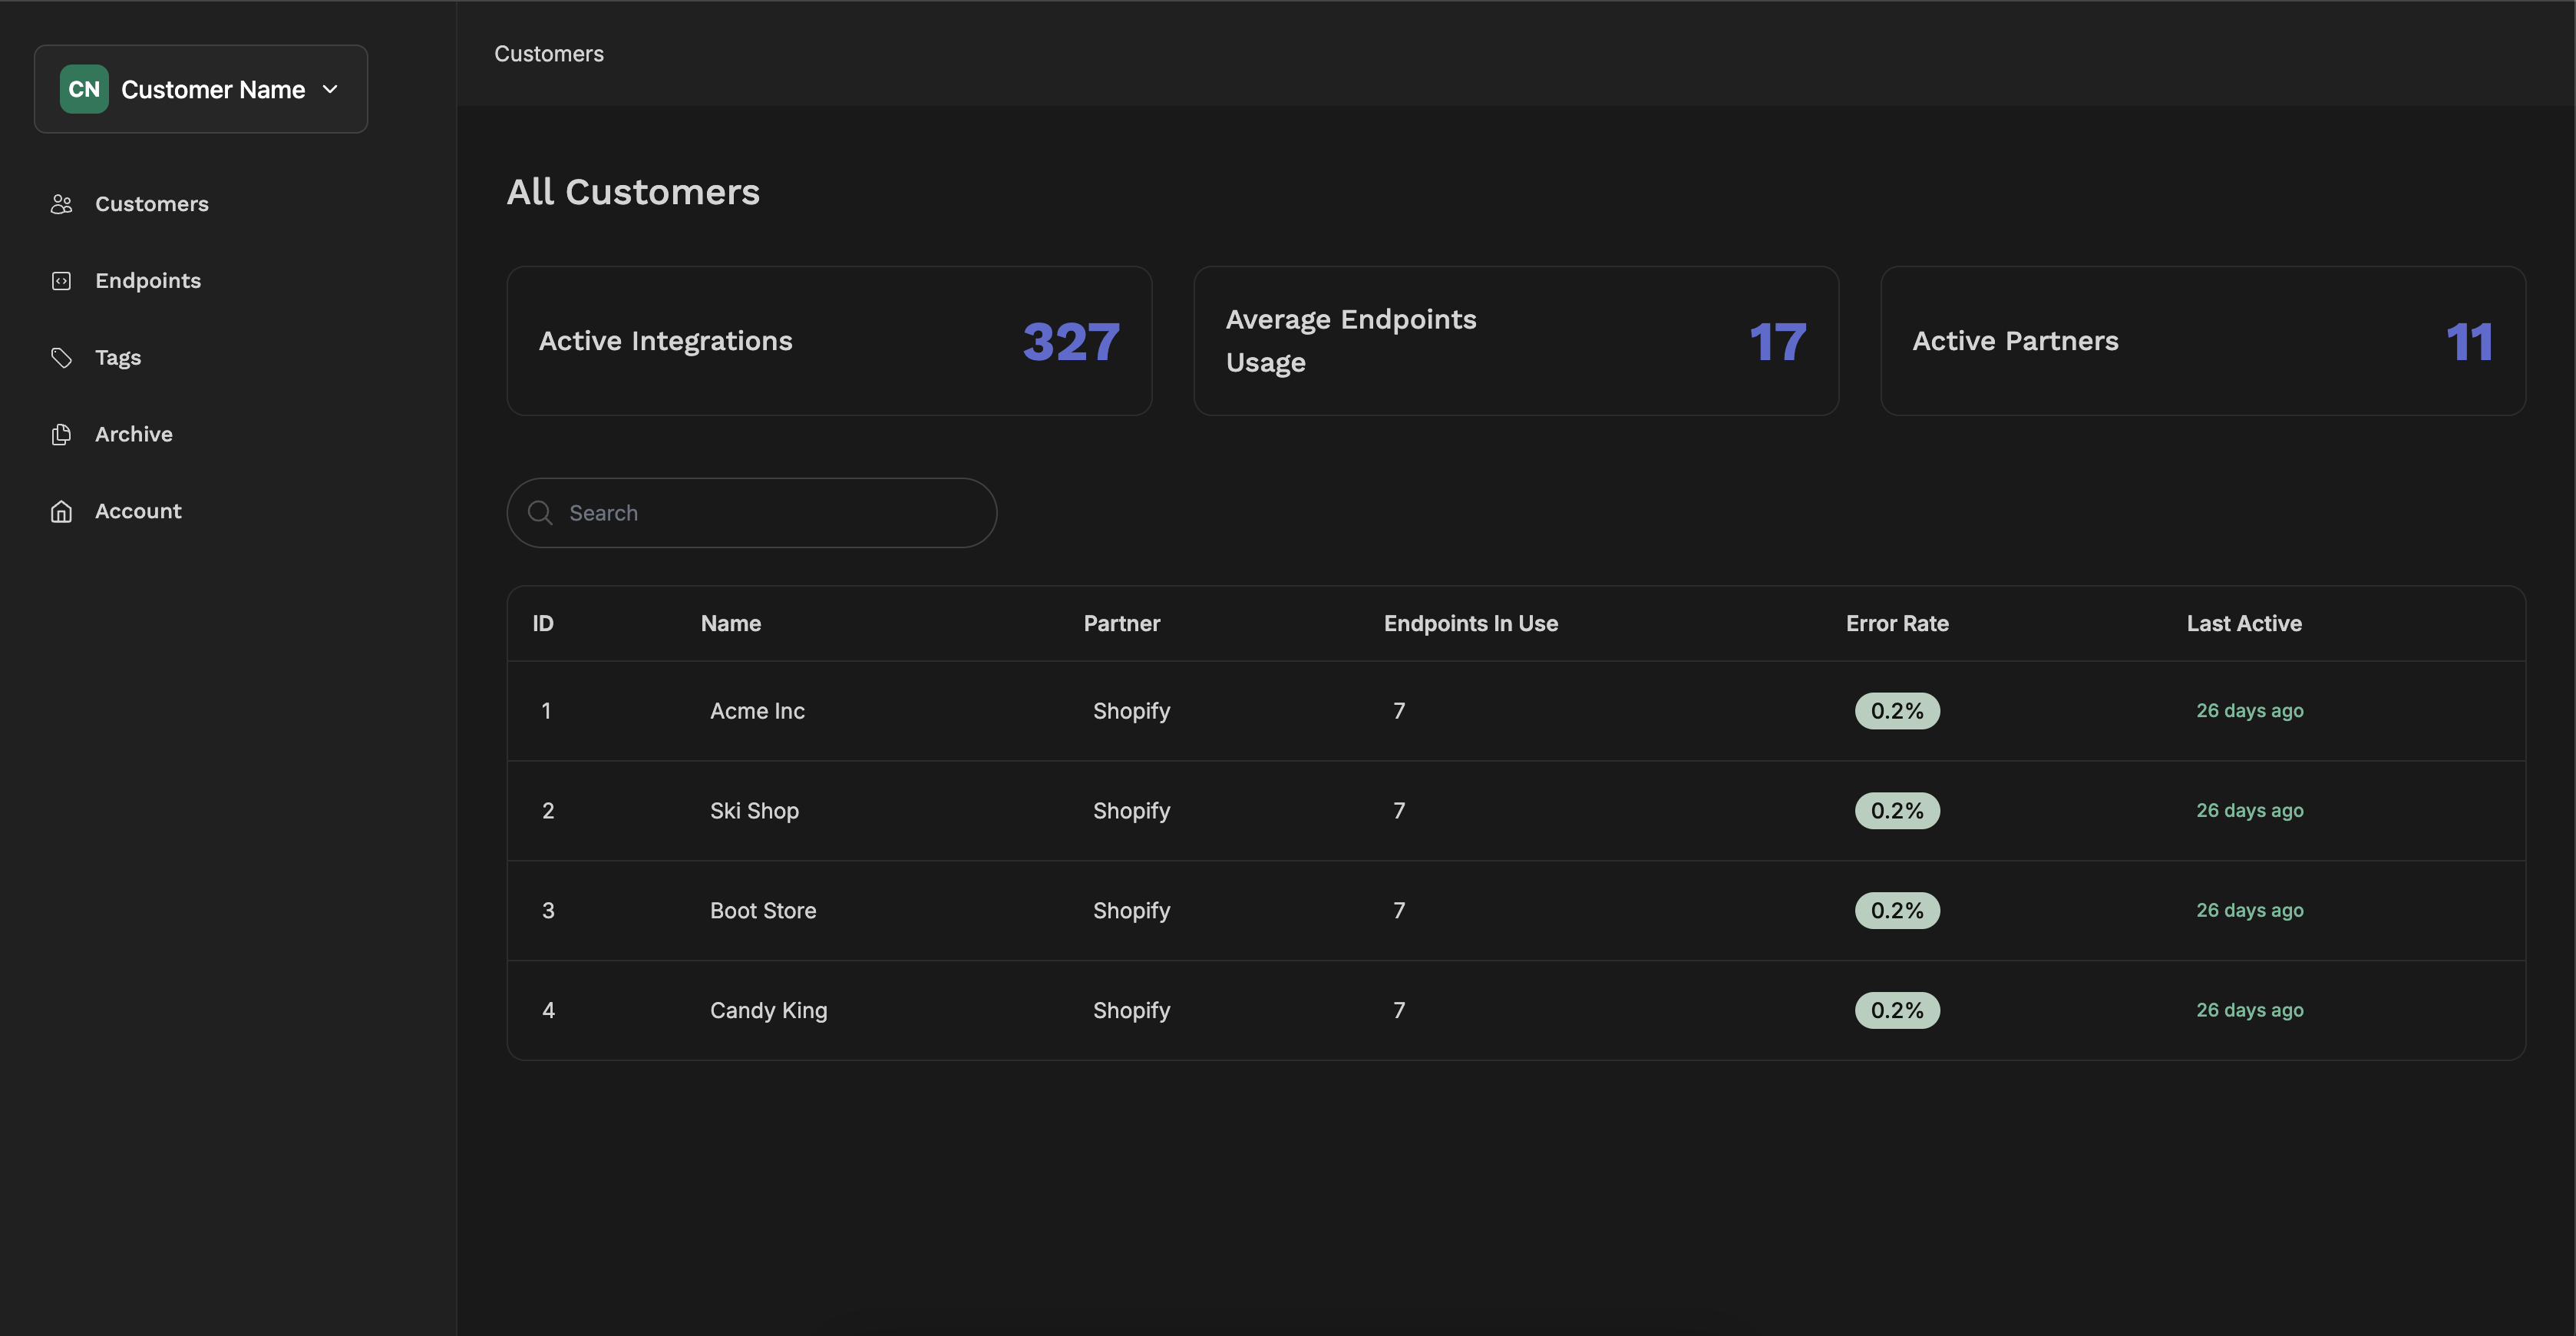Click Shopify partner in Candy King row
Screen dimensions: 2576x1336
pos(1131,1011)
